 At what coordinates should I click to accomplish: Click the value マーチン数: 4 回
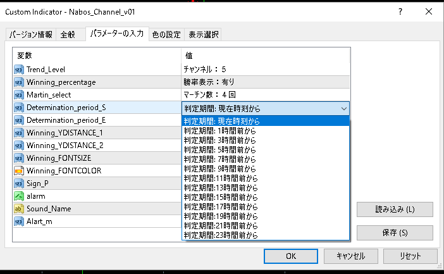click(x=209, y=95)
